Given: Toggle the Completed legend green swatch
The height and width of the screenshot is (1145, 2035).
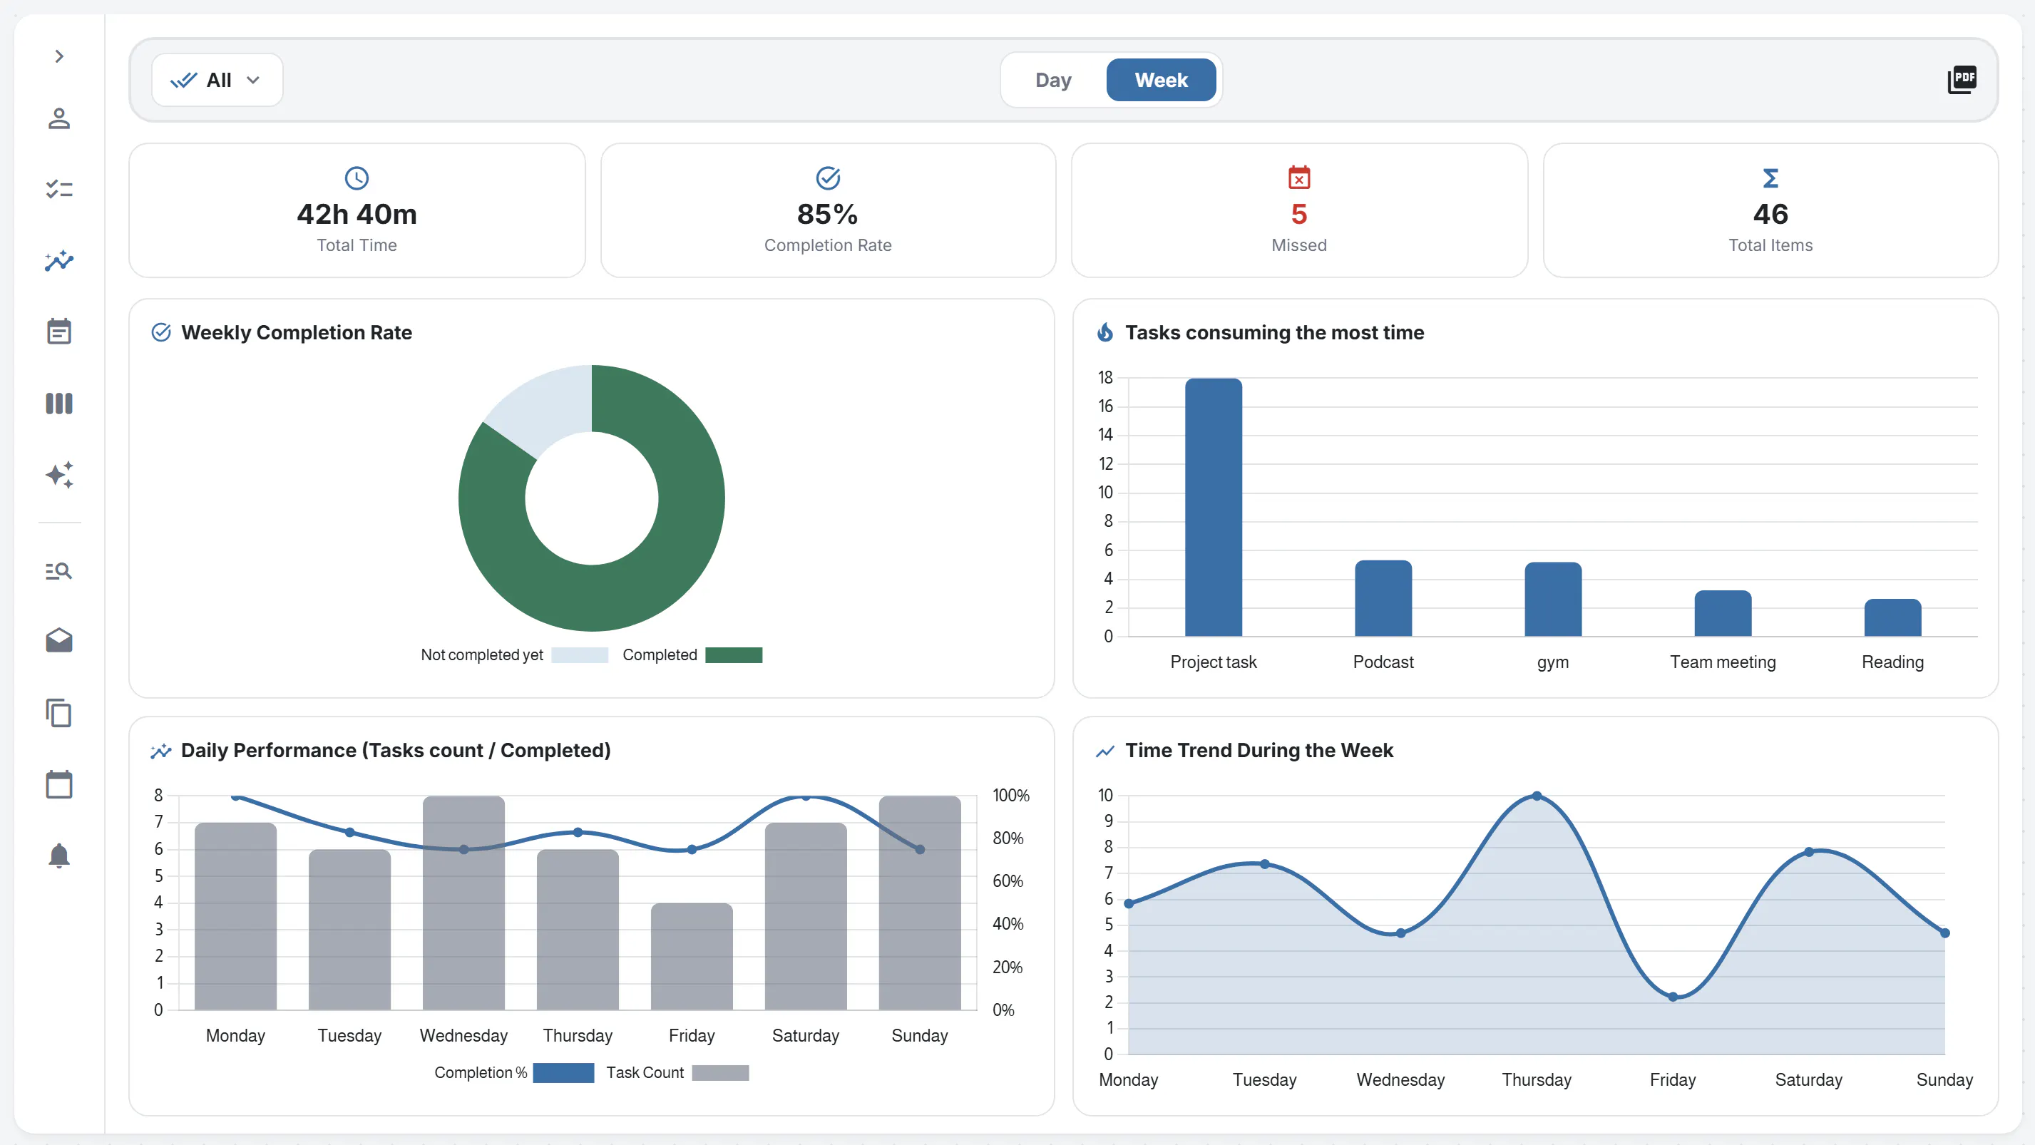Looking at the screenshot, I should (x=733, y=654).
